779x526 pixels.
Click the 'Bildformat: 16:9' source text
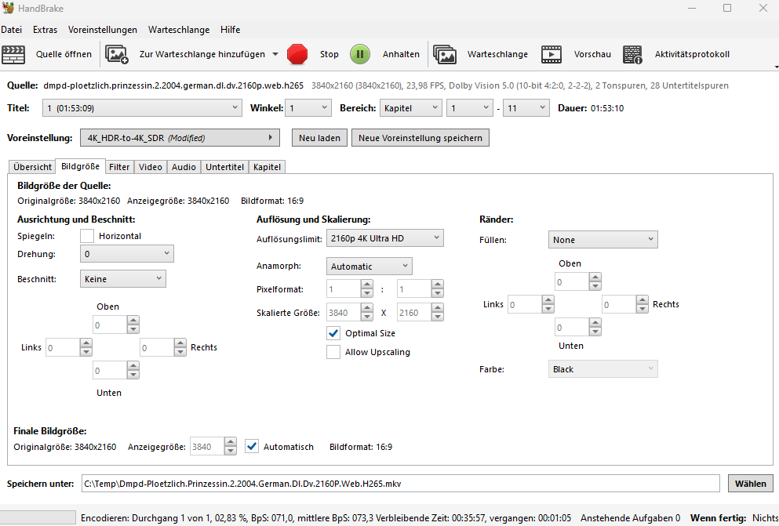[272, 201]
